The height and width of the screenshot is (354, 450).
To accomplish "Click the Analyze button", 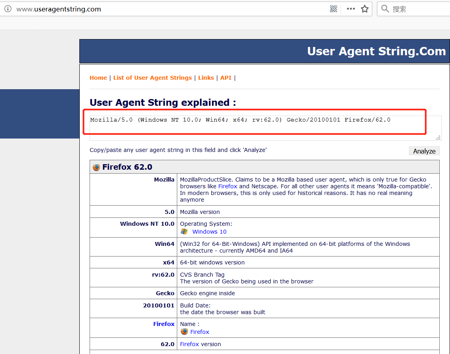I will [x=424, y=151].
